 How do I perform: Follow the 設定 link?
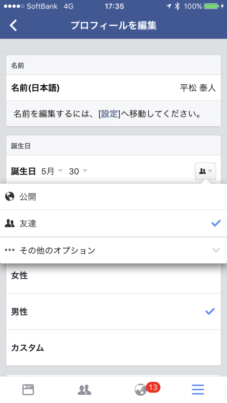109,114
